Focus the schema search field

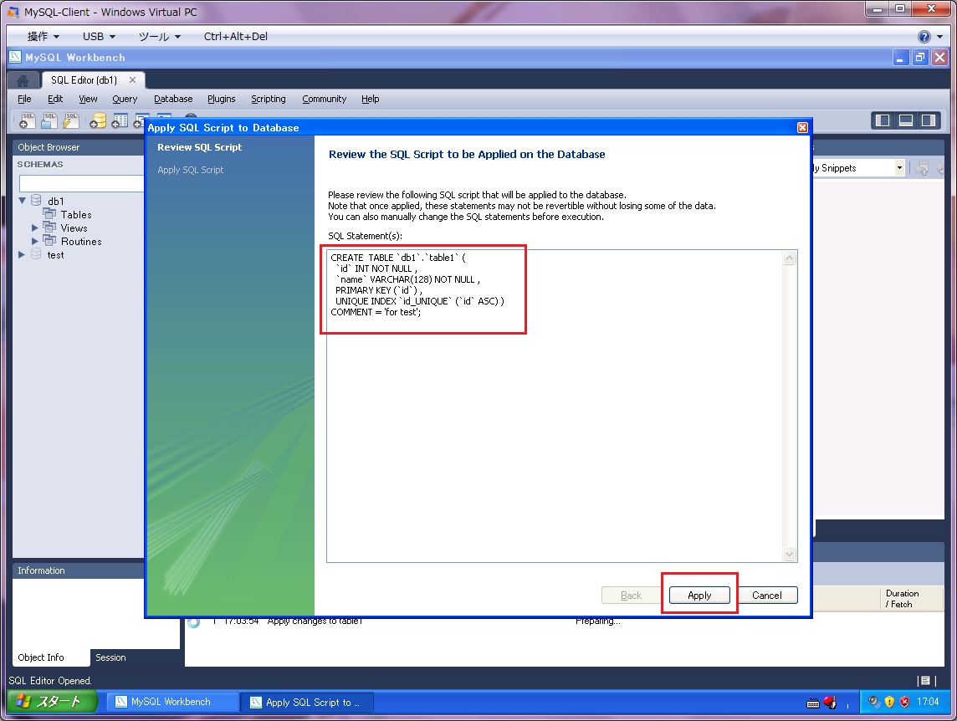[81, 183]
